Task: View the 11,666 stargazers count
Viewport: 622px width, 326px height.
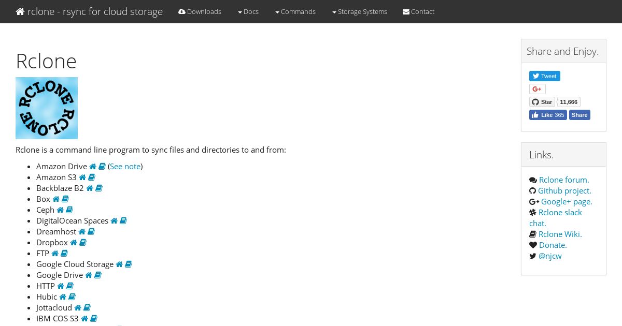Action: tap(569, 102)
